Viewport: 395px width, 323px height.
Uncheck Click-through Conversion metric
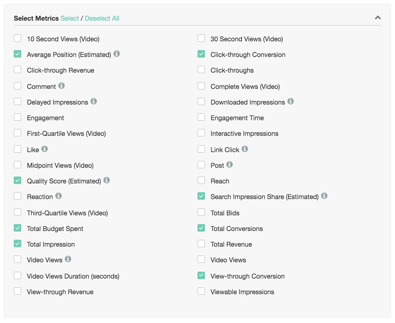point(201,54)
